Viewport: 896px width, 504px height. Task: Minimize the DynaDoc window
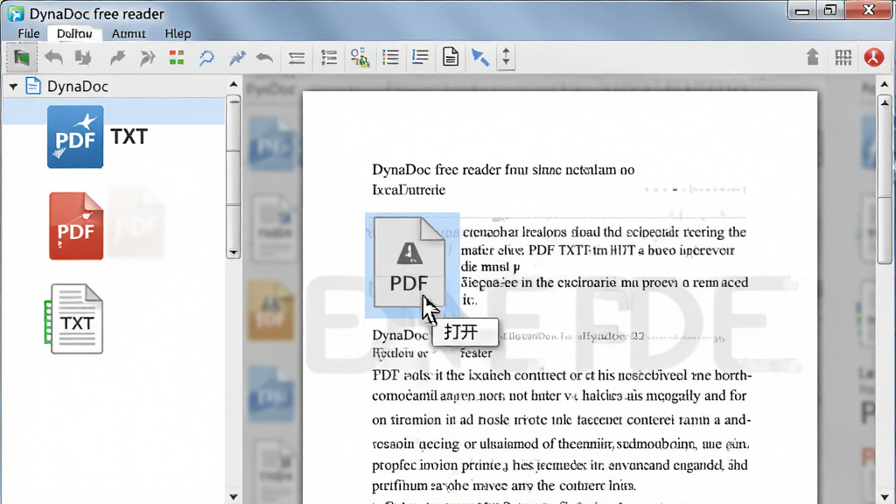pos(802,10)
